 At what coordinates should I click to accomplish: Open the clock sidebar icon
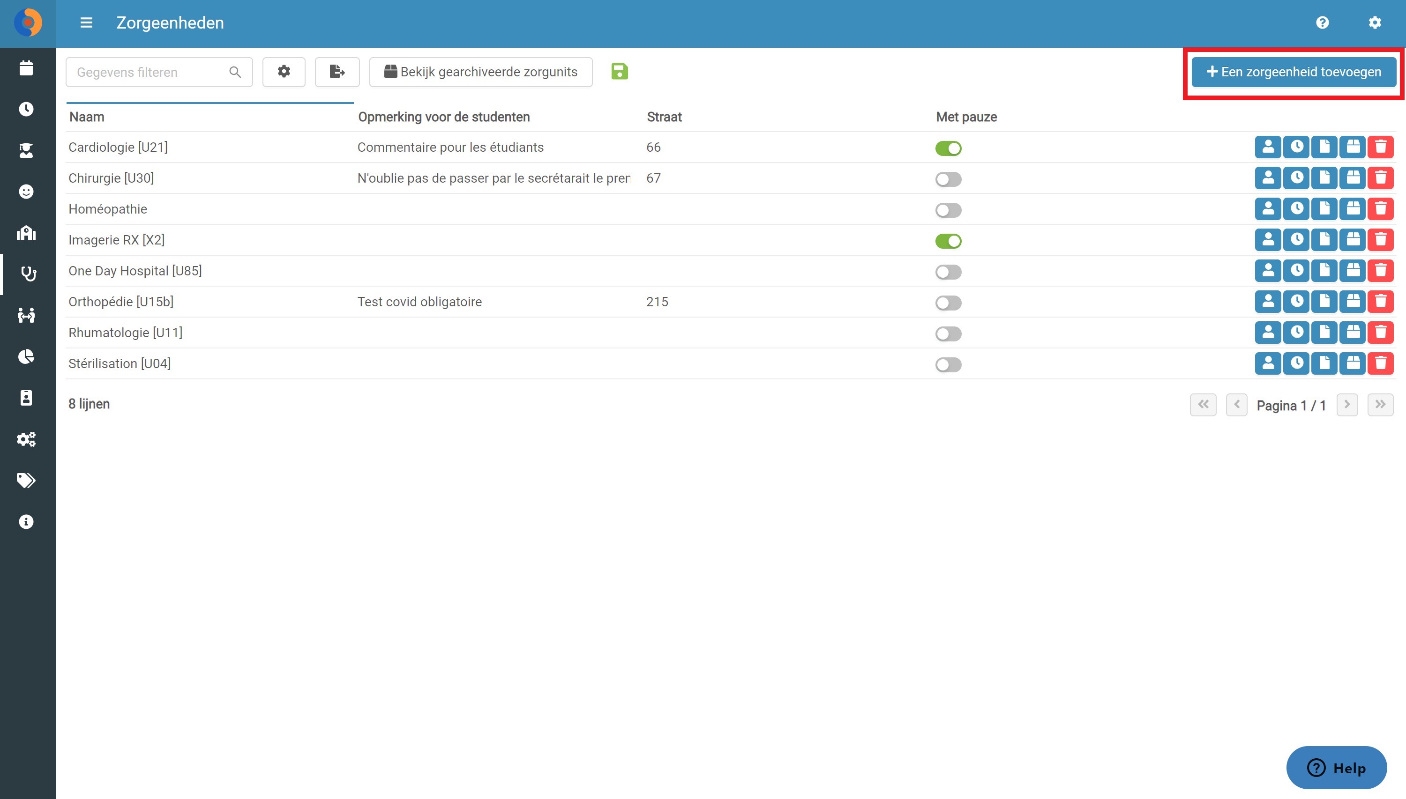point(26,109)
